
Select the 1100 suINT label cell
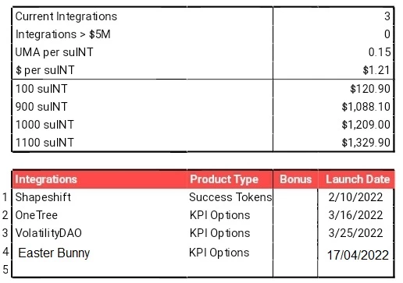(x=142, y=143)
